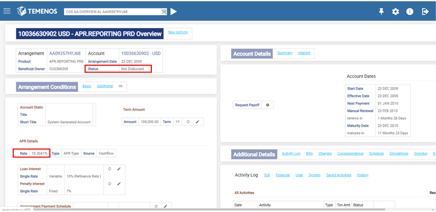Click the pin icon in header

click(381, 12)
